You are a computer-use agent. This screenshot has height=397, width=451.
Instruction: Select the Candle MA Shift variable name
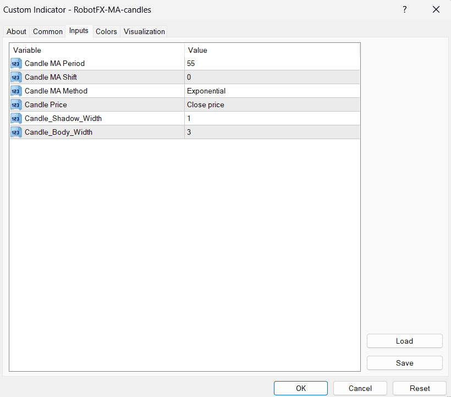pyautogui.click(x=51, y=78)
